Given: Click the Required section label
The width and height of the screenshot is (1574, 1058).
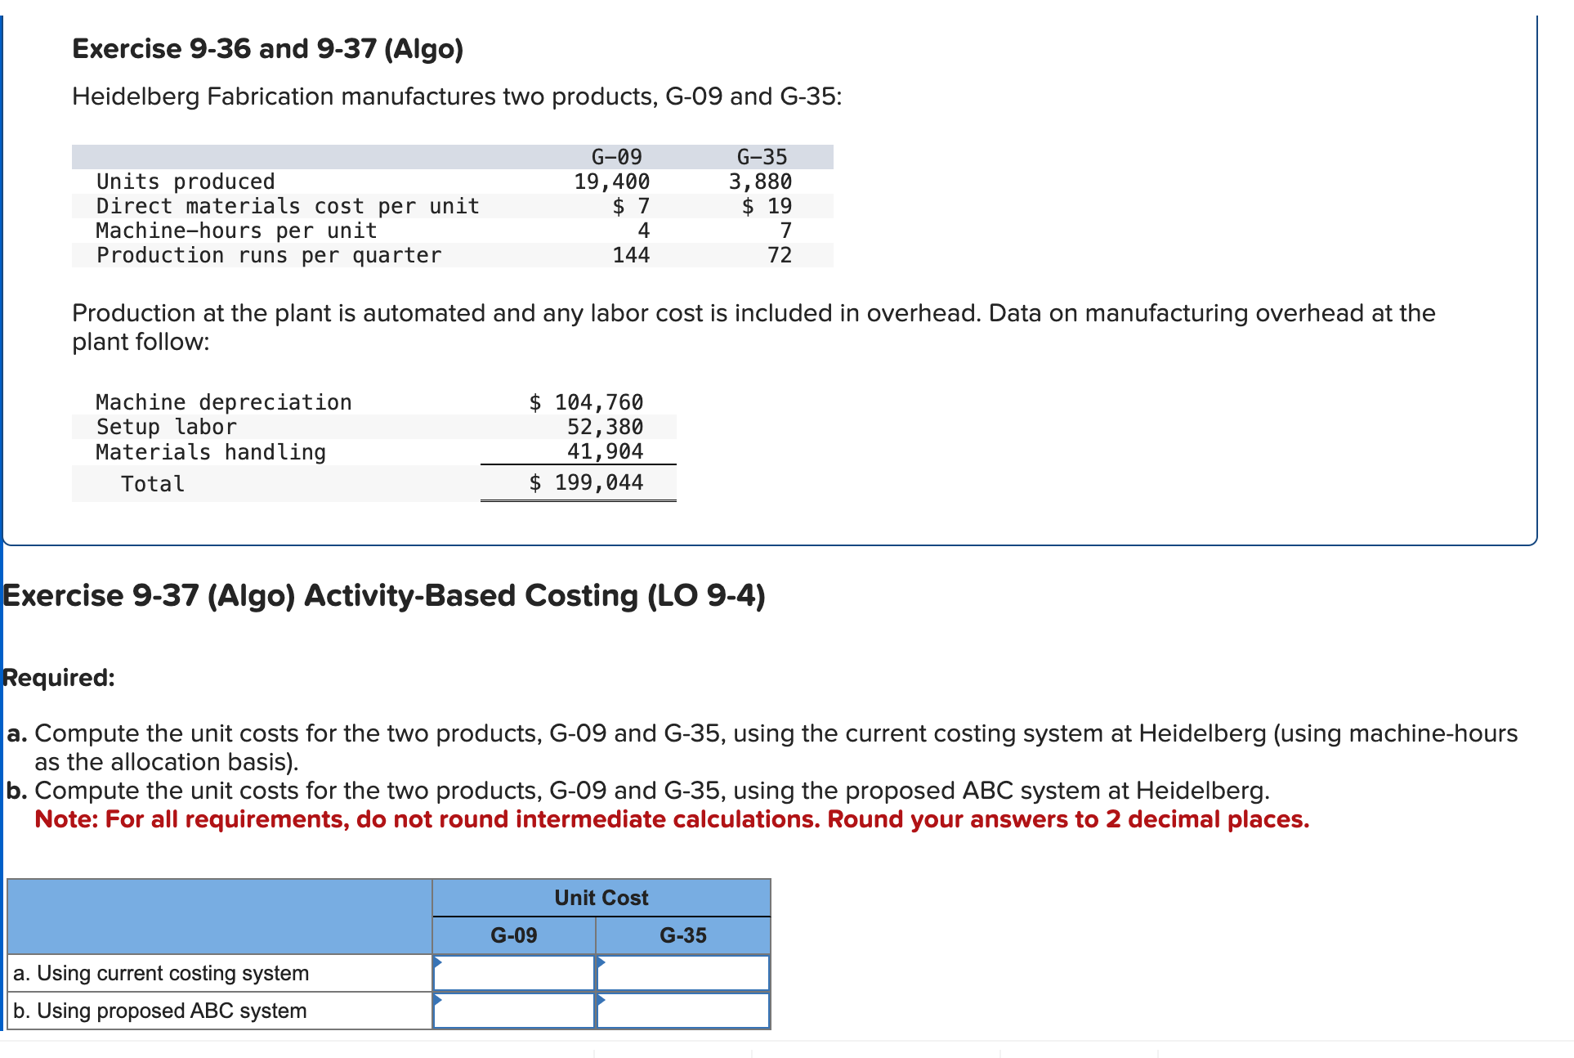Looking at the screenshot, I should (58, 677).
